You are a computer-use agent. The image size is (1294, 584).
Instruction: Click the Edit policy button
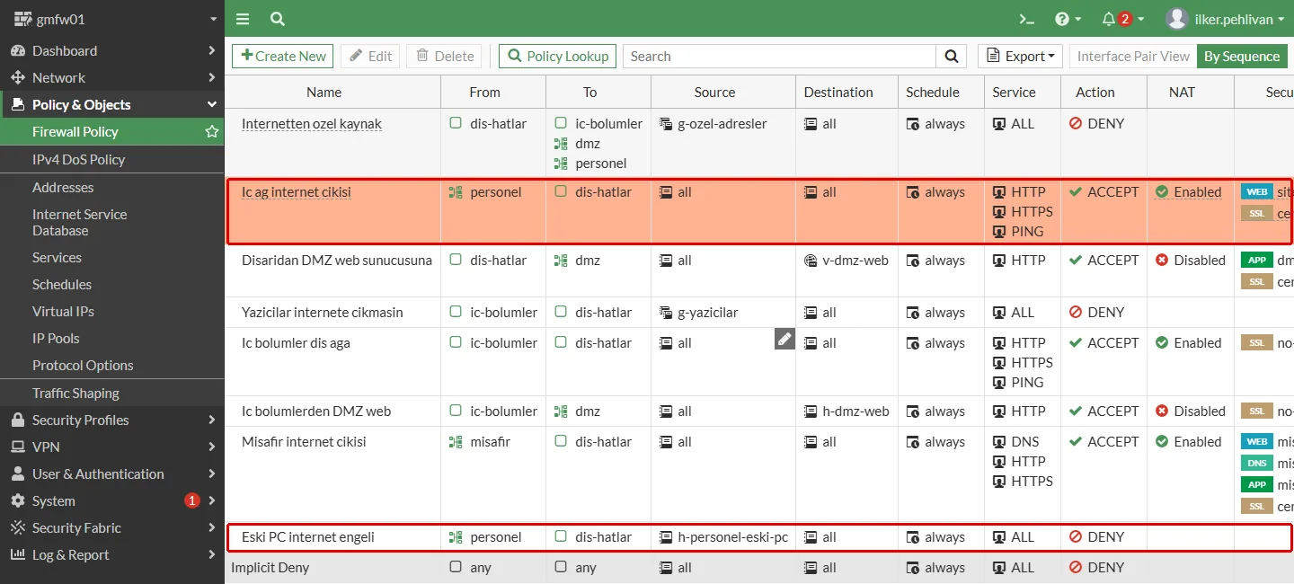point(370,57)
